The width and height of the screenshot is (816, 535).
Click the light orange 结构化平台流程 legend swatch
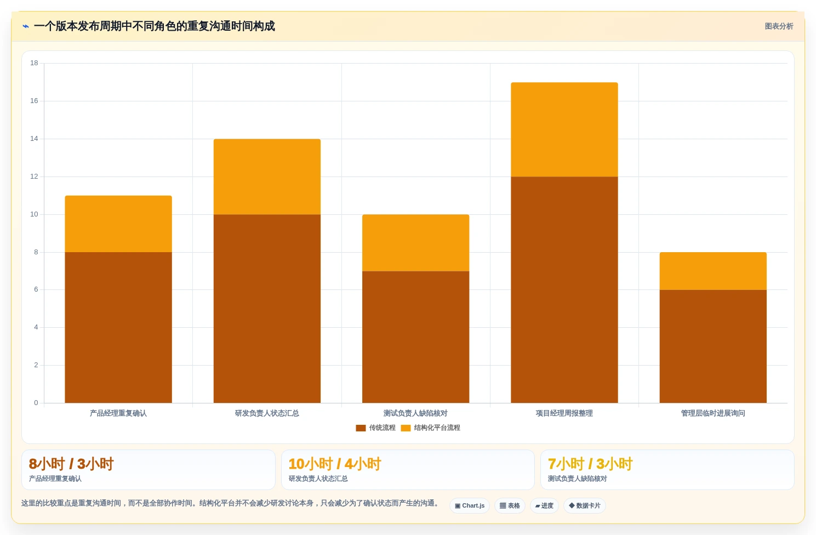click(406, 428)
